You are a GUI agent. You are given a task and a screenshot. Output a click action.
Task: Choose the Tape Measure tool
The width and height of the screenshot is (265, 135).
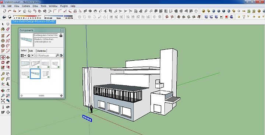[3, 74]
